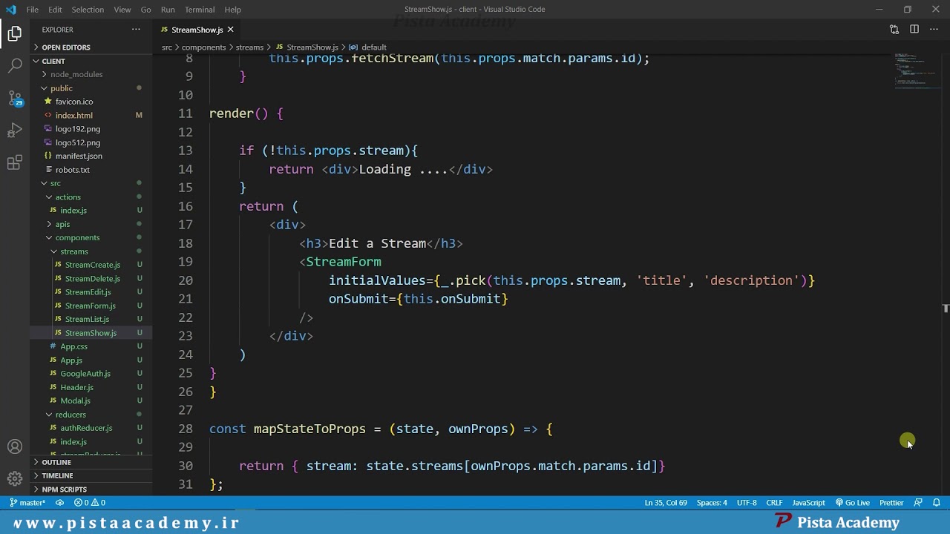Image resolution: width=950 pixels, height=534 pixels.
Task: Split the editor to the right
Action: pyautogui.click(x=914, y=30)
